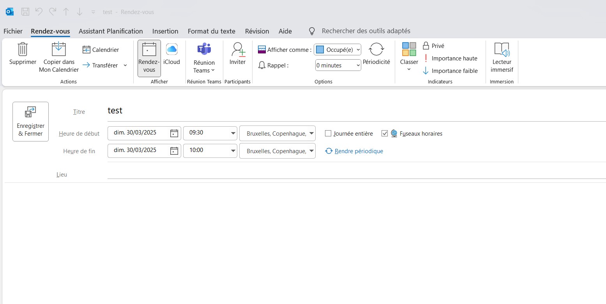Click the Transférer forward button
Viewport: 606px width, 304px height.
100,65
